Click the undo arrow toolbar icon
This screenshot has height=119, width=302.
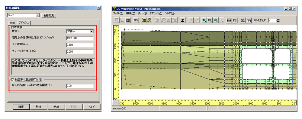point(191,20)
